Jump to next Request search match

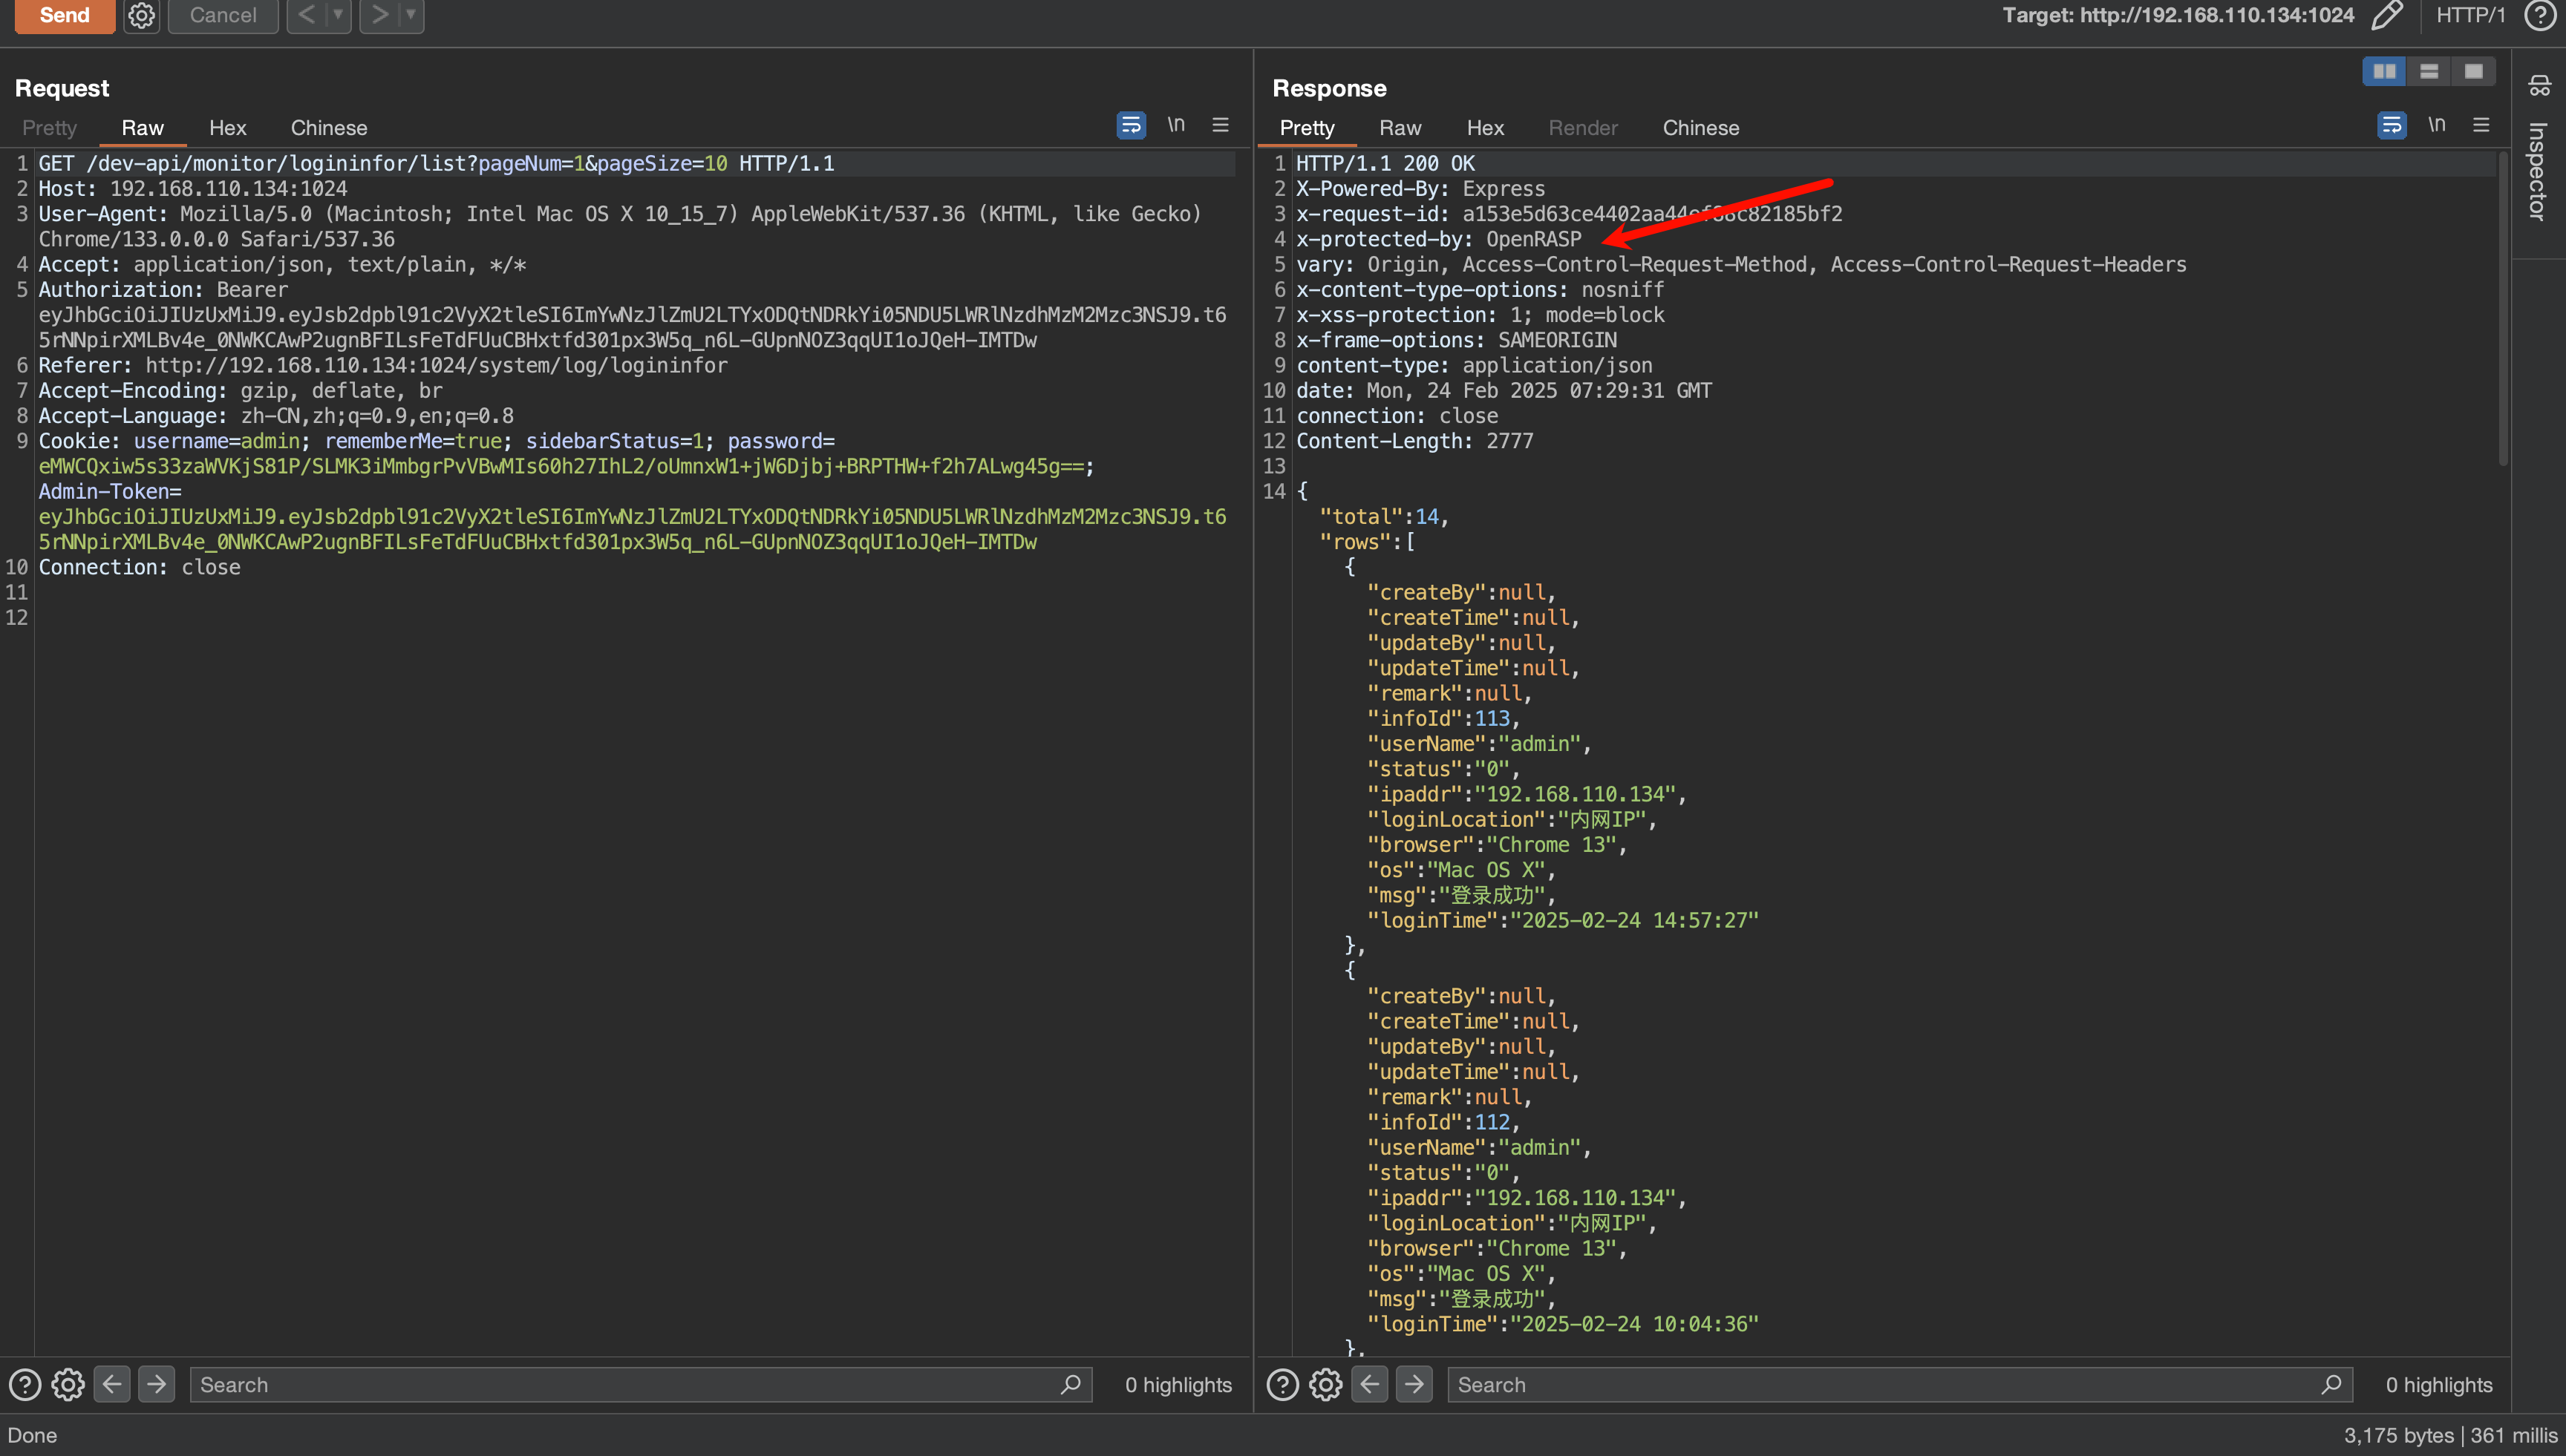pyautogui.click(x=156, y=1385)
